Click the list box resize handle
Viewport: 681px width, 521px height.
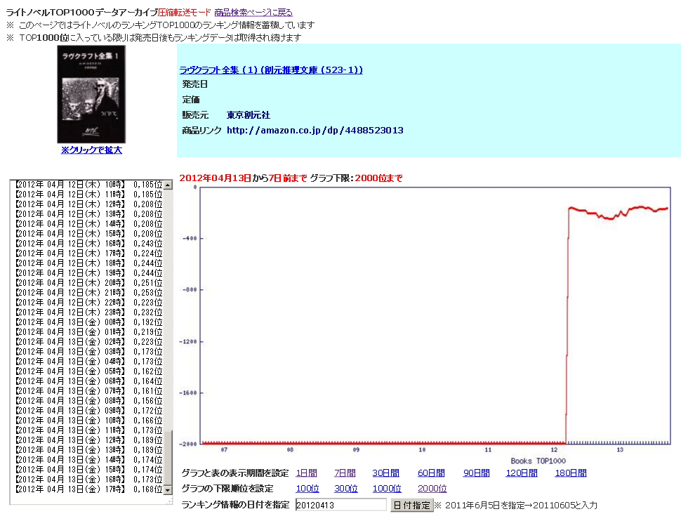pyautogui.click(x=168, y=501)
